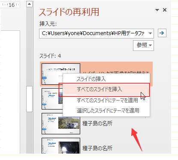Click 種子島の名所 label beside third thumbnail
The height and width of the screenshot is (160, 178).
pos(97,124)
